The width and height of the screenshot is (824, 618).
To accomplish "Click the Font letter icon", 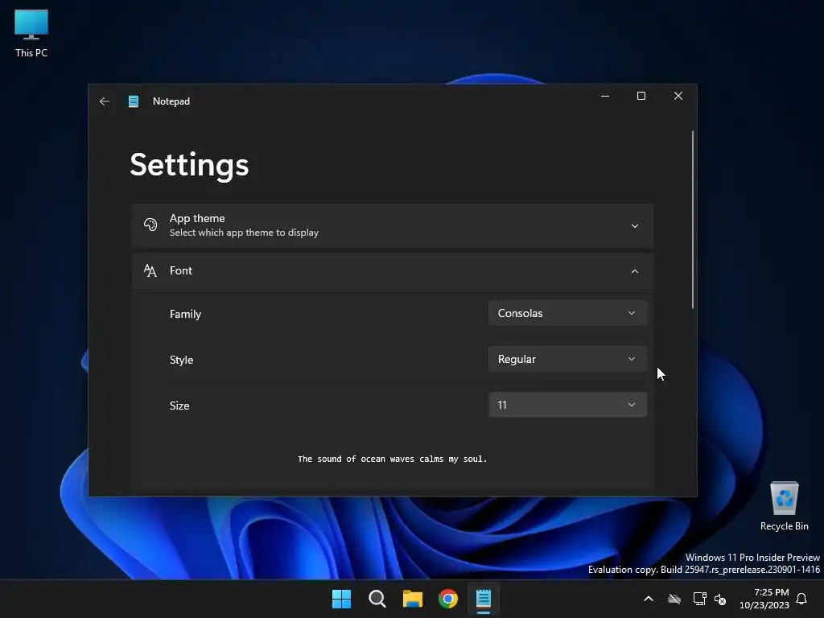I will point(150,270).
